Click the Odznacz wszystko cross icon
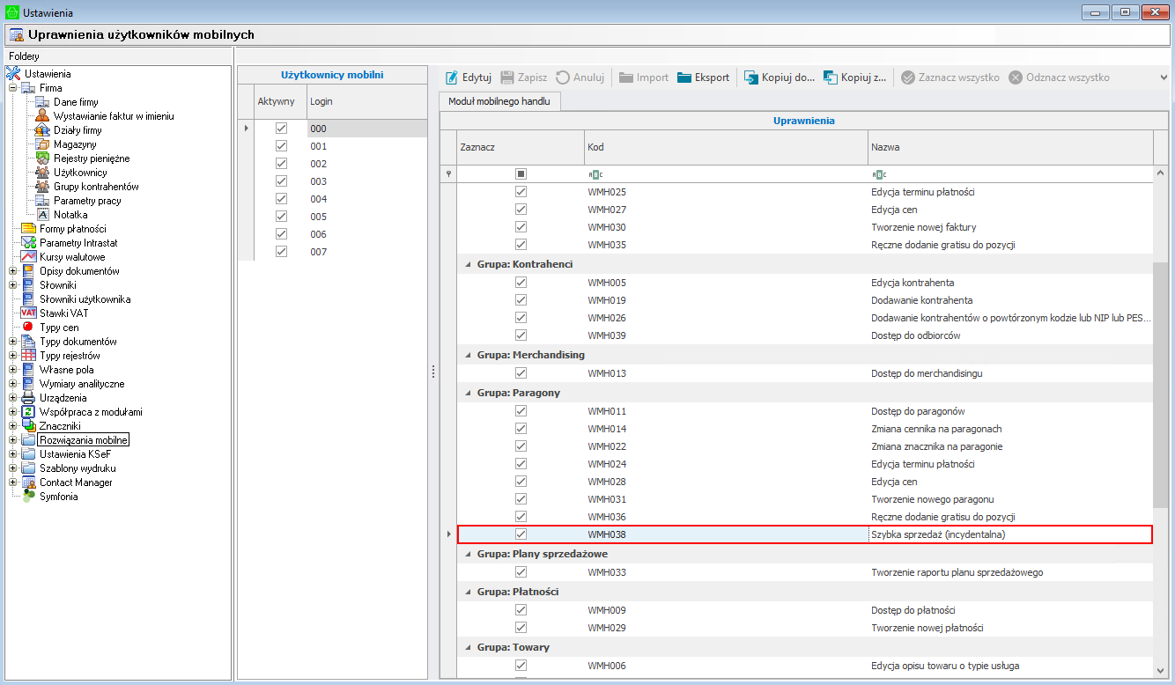1175x685 pixels. click(1016, 77)
